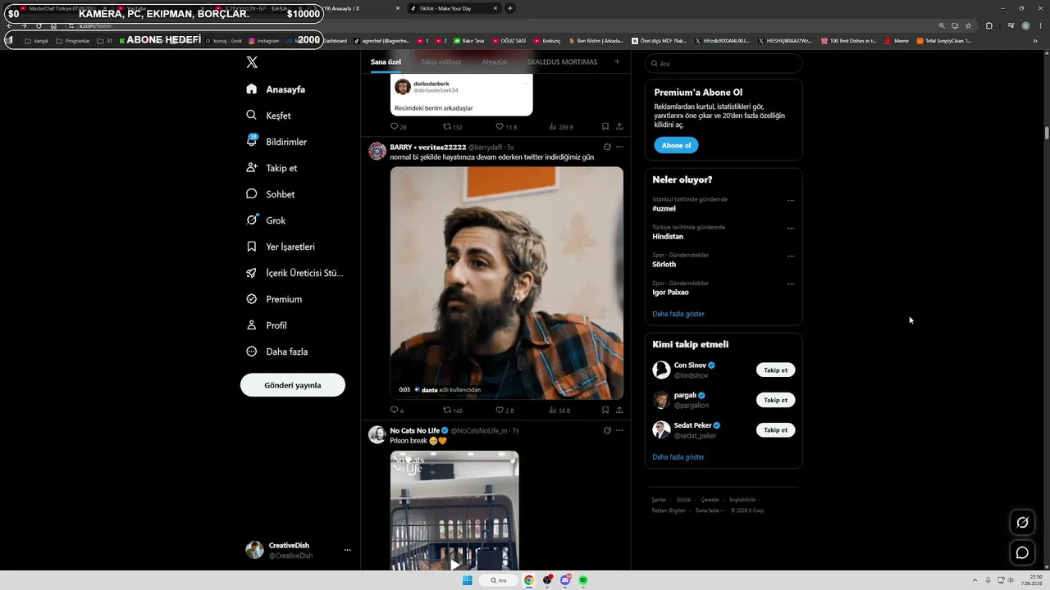Switch to the TikTok - Make Your Day tab
Image resolution: width=1050 pixels, height=590 pixels.
coord(455,8)
